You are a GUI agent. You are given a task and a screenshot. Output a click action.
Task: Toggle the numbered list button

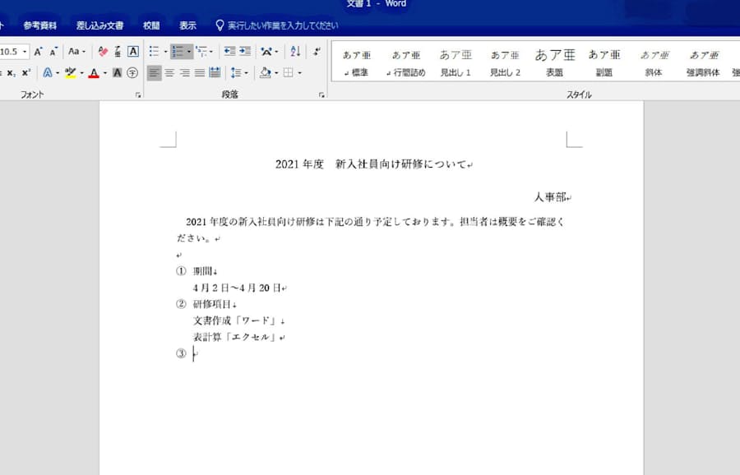click(178, 52)
